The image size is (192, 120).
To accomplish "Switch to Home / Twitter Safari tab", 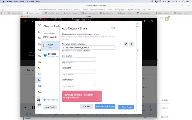I will (14, 13).
